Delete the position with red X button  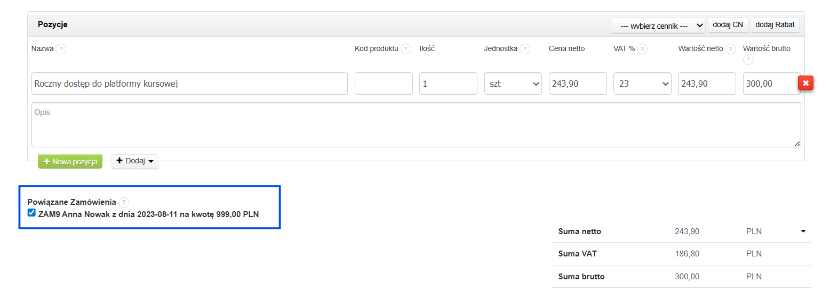click(805, 83)
